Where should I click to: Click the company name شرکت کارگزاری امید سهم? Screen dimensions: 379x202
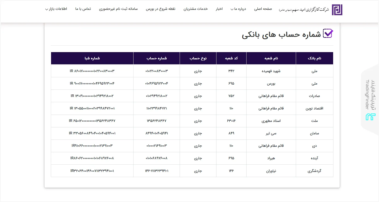click(304, 10)
